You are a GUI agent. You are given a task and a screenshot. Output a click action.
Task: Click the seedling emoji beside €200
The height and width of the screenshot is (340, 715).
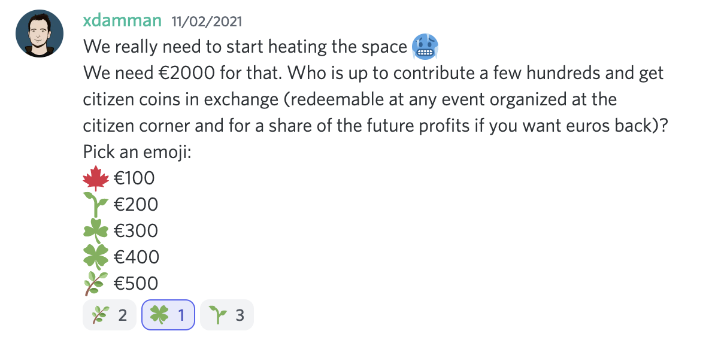pos(96,205)
